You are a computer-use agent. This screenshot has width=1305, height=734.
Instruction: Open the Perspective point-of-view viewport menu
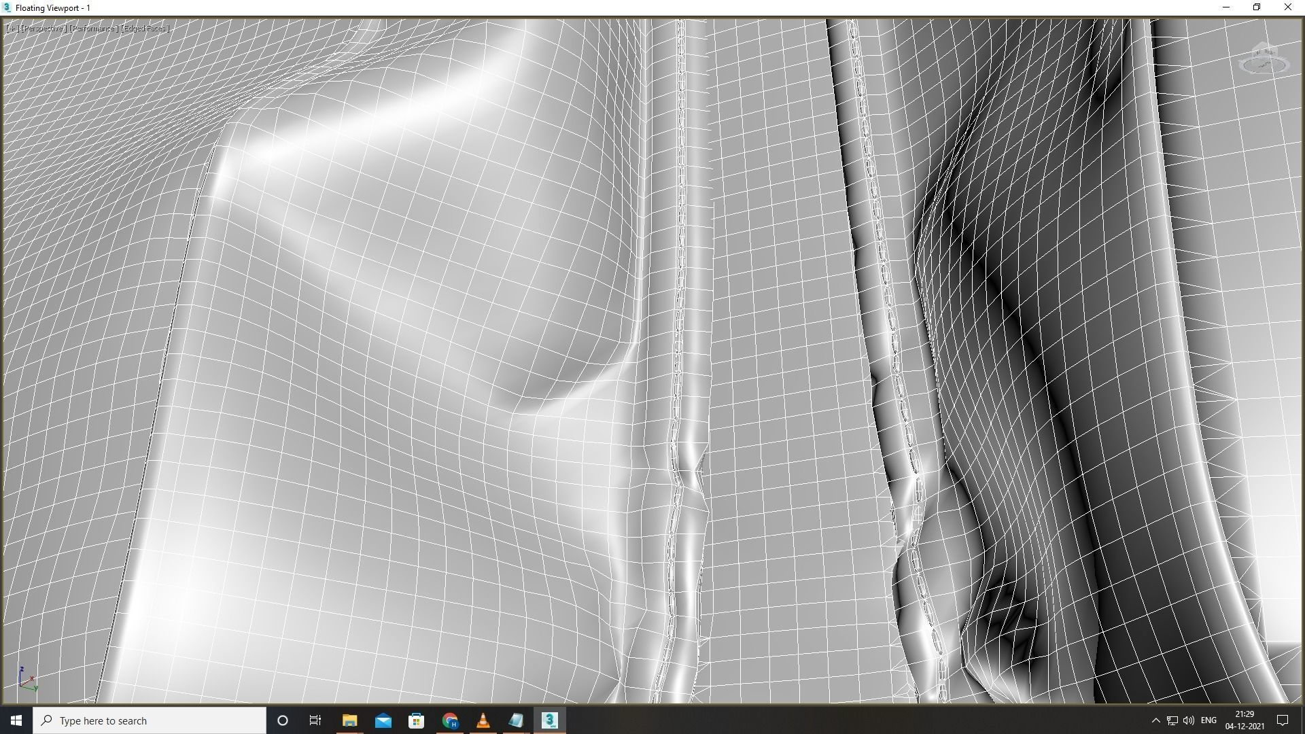coord(42,29)
